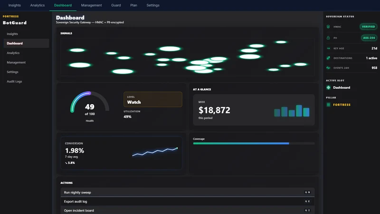The image size is (380, 214).
Task: Open the Management top tab
Action: pos(91,5)
